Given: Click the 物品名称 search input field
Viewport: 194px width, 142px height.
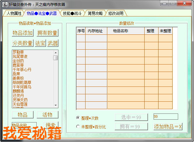Looking at the screenshot, I should [x=24, y=125].
